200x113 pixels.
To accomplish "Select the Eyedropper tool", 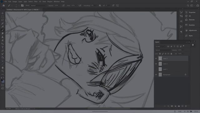I will 2,27.
